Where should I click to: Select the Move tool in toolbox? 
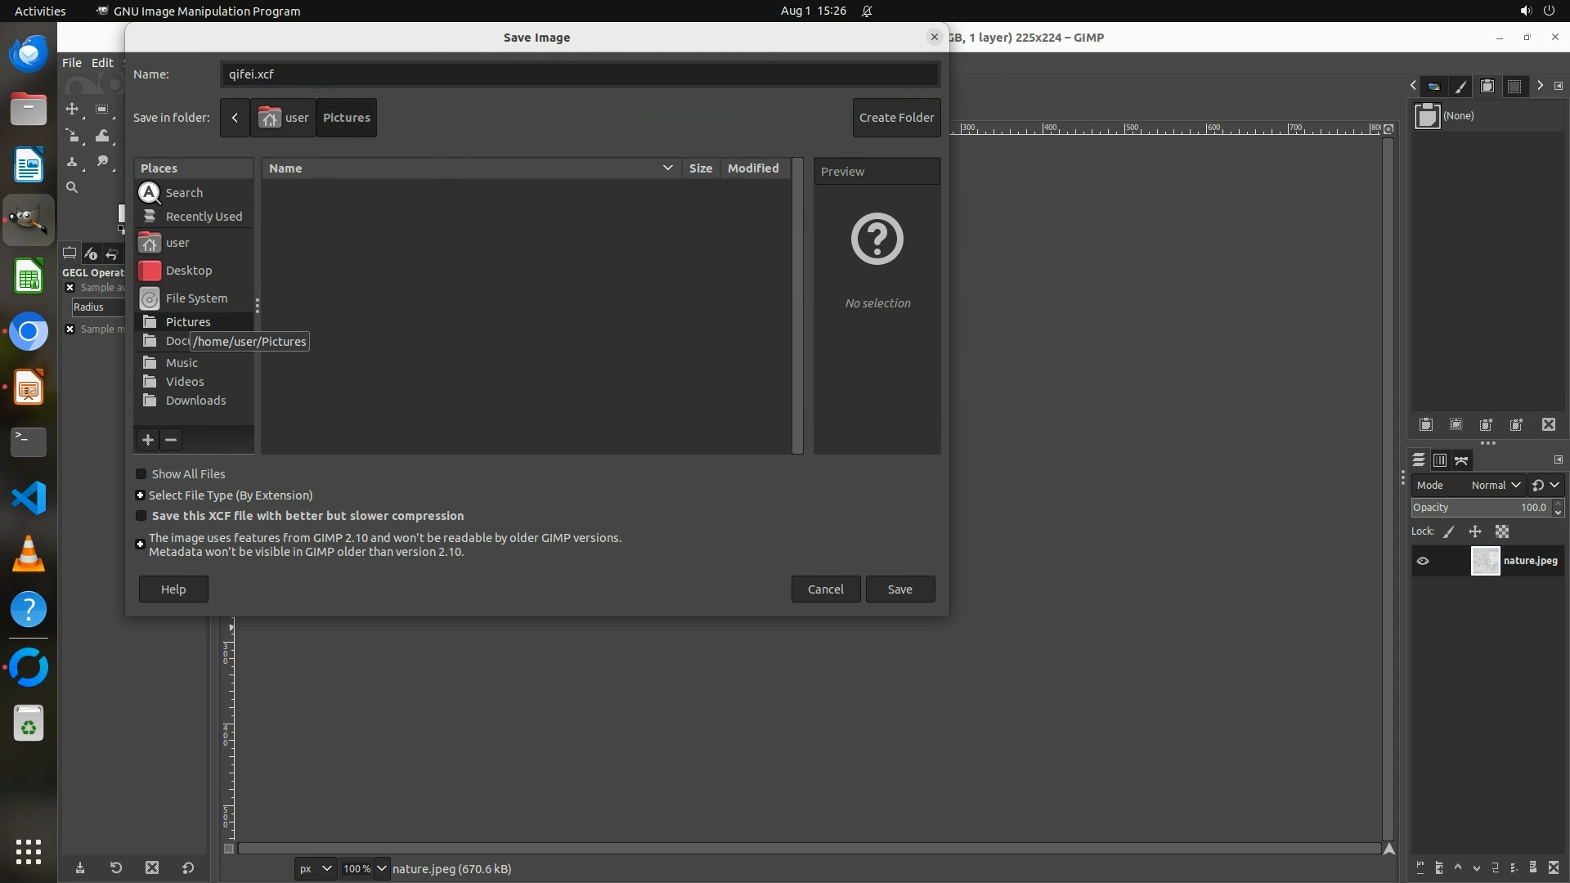72,109
